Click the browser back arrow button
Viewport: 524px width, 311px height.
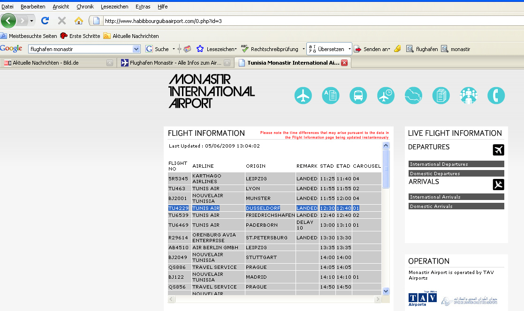[8, 21]
